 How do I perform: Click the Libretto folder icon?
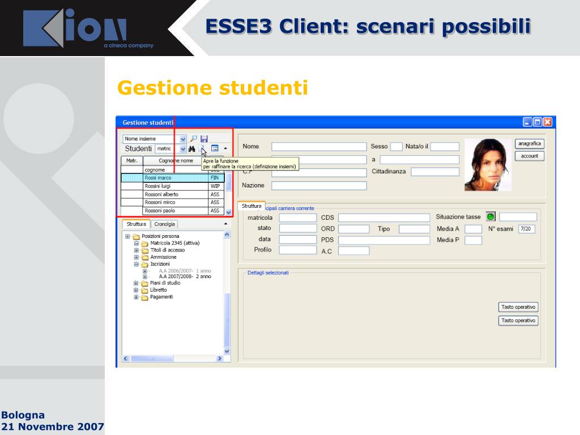[x=144, y=291]
